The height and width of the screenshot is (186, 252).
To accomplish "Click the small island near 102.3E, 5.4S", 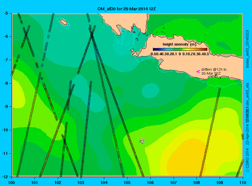I will click(64, 22).
